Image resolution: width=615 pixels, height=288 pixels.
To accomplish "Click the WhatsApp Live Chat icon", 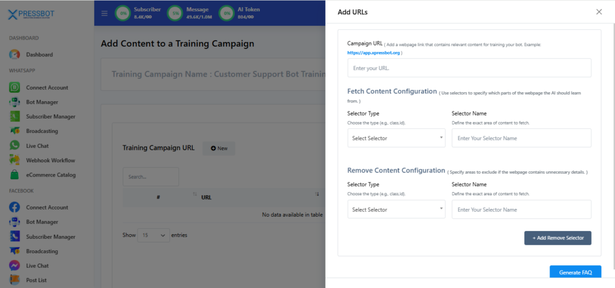I will 15,145.
